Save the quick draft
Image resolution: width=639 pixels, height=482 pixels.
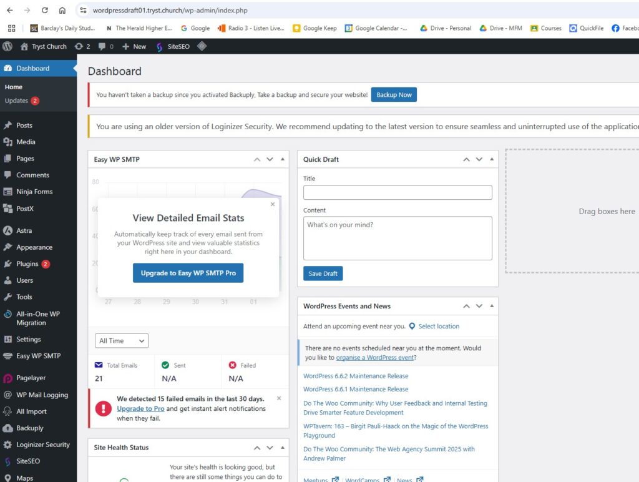(323, 273)
